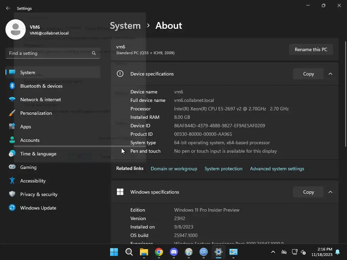Launch File Explorer from the taskbar

tap(144, 252)
